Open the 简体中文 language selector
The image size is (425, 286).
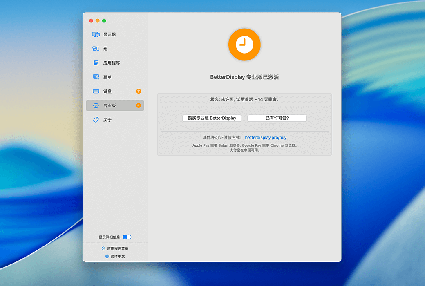(x=115, y=256)
